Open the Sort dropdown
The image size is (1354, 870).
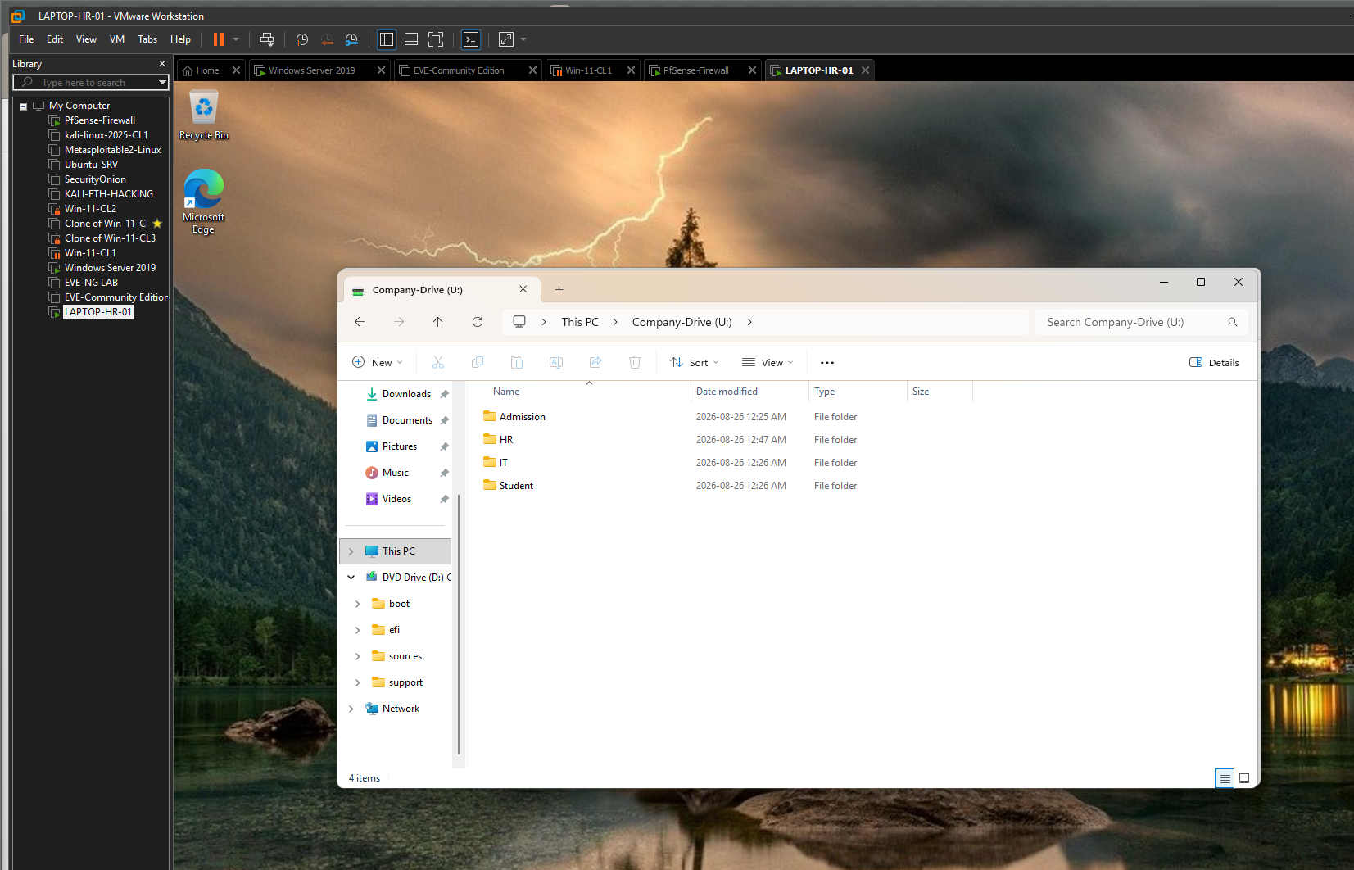tap(695, 362)
